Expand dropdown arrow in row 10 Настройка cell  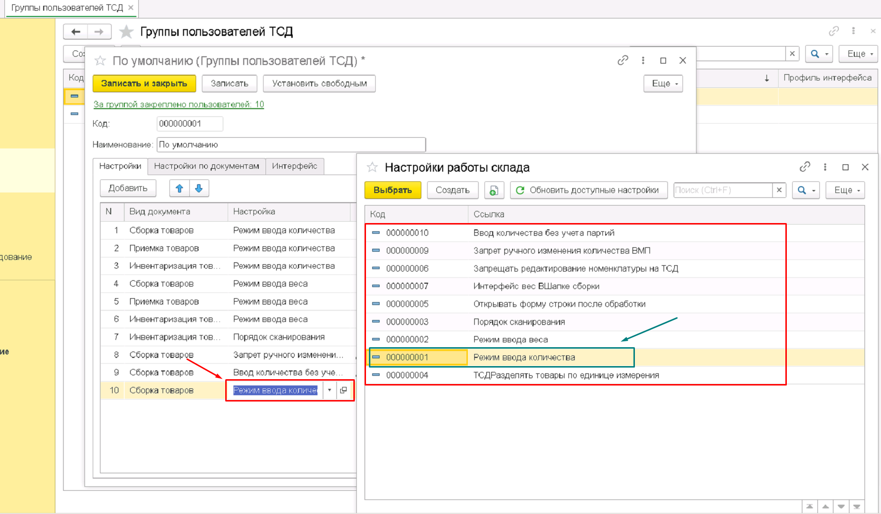(330, 390)
